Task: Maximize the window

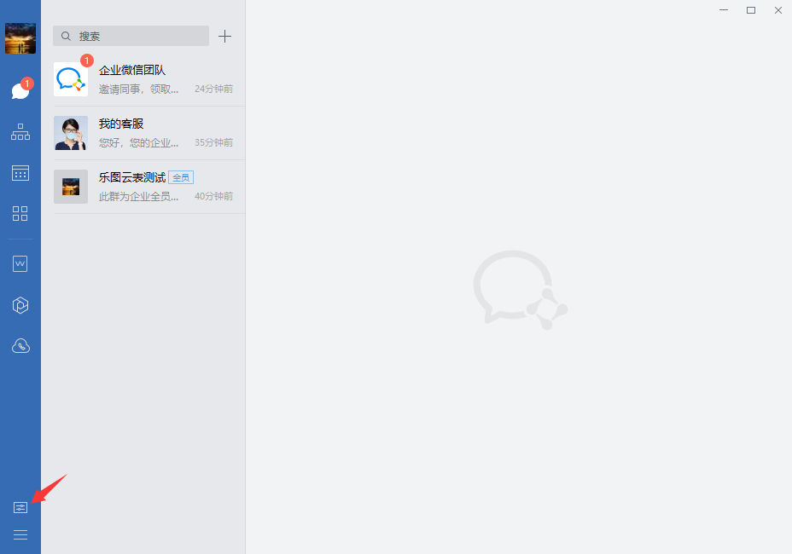Action: click(751, 10)
